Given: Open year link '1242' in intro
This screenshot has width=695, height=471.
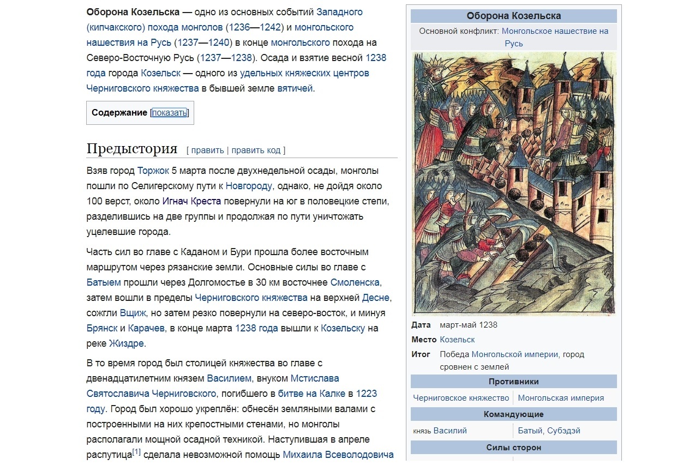Looking at the screenshot, I should pyautogui.click(x=271, y=27).
